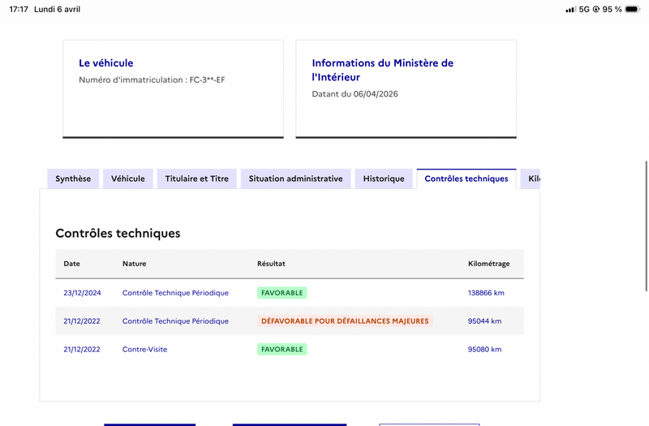Click date 21/12/2022 in 95044 km row
This screenshot has height=426, width=649.
pos(82,321)
